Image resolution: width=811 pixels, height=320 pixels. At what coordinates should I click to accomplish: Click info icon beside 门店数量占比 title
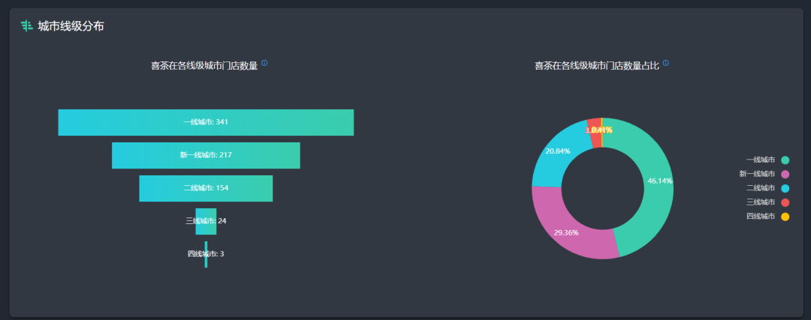[665, 63]
